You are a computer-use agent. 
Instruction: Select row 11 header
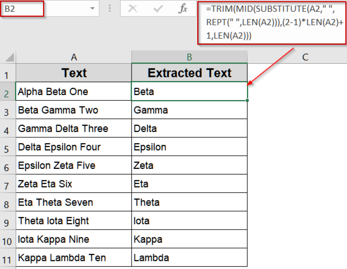(x=7, y=259)
